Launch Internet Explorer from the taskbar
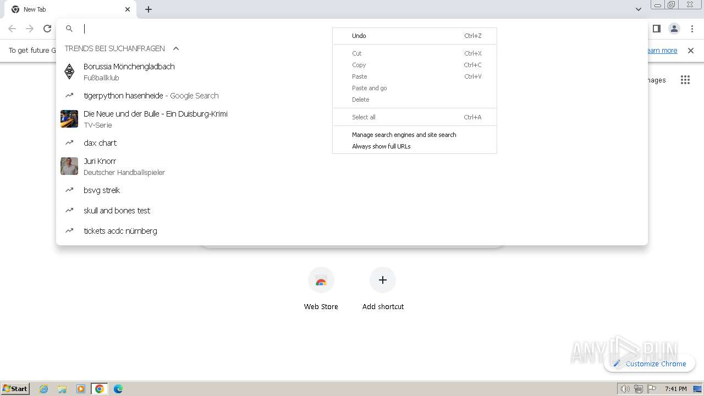The width and height of the screenshot is (704, 396). 44,389
